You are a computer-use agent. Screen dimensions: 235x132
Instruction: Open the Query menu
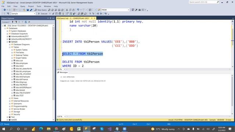[x=23, y=6]
